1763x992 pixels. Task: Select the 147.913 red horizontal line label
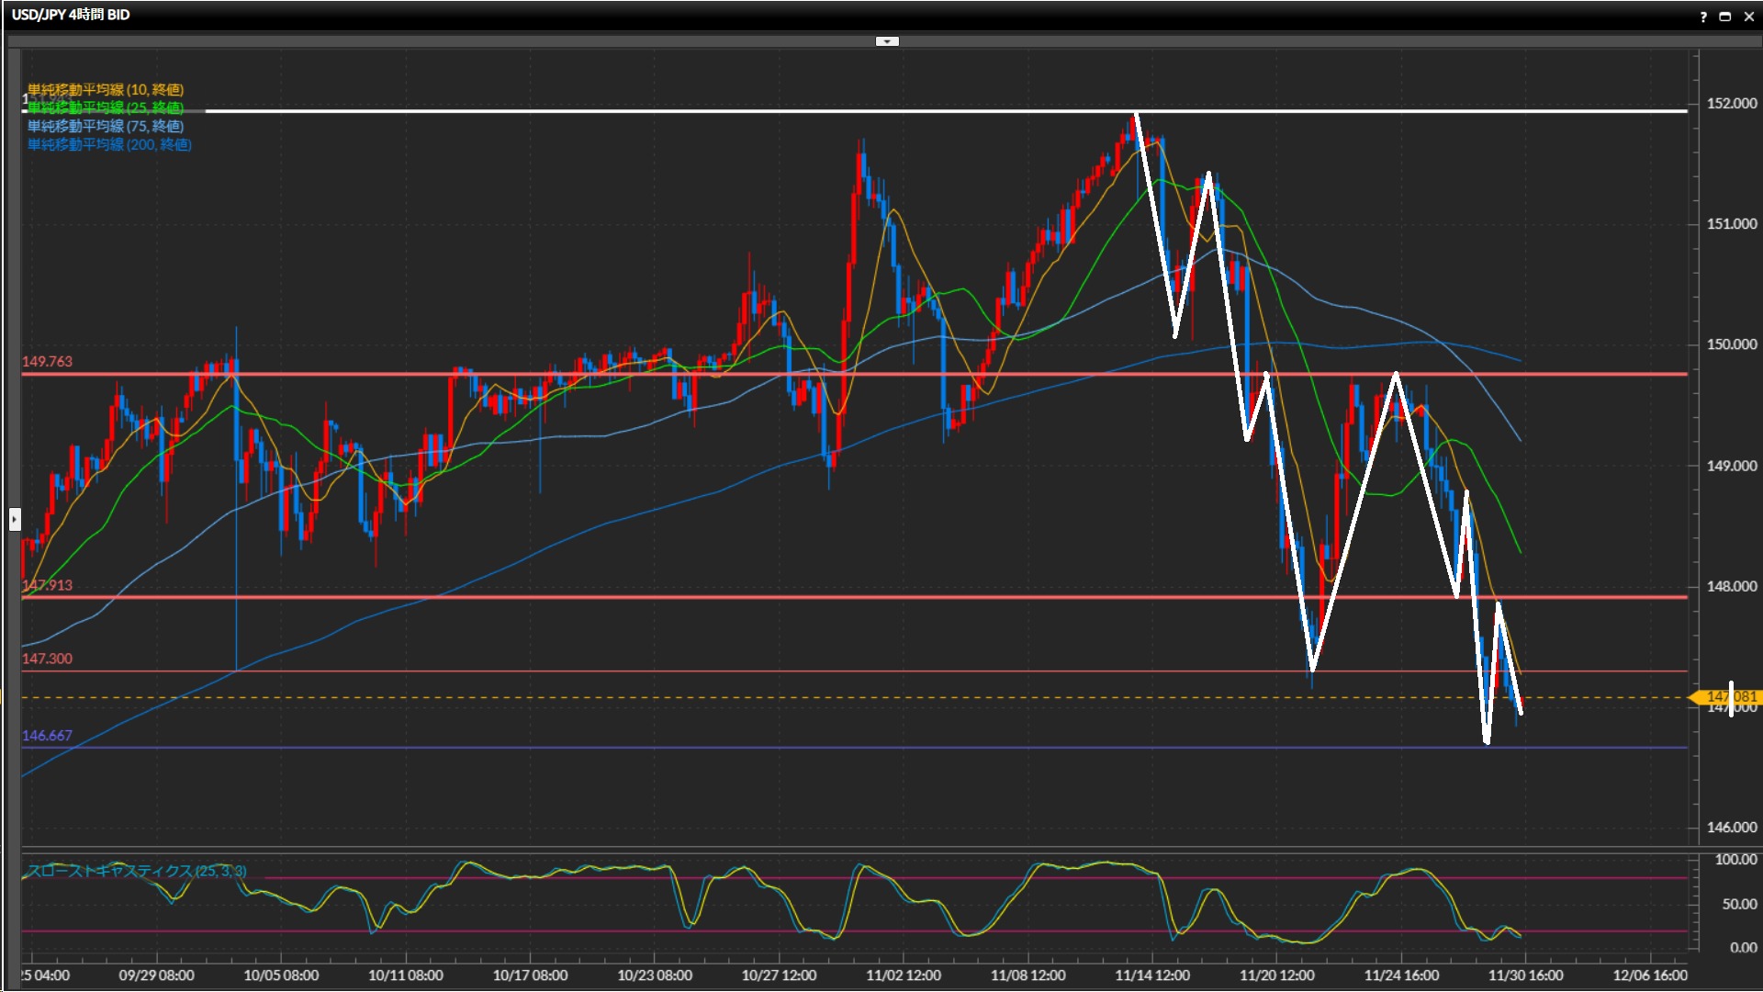point(47,586)
